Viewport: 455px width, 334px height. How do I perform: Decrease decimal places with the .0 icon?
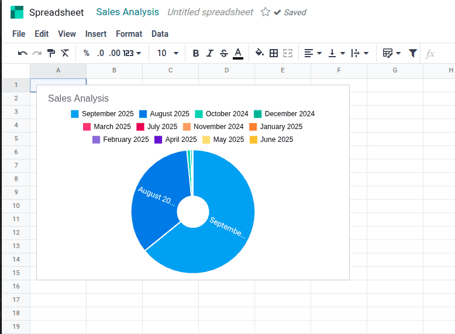click(x=101, y=53)
